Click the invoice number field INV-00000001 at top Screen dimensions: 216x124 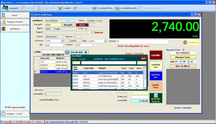(53, 21)
